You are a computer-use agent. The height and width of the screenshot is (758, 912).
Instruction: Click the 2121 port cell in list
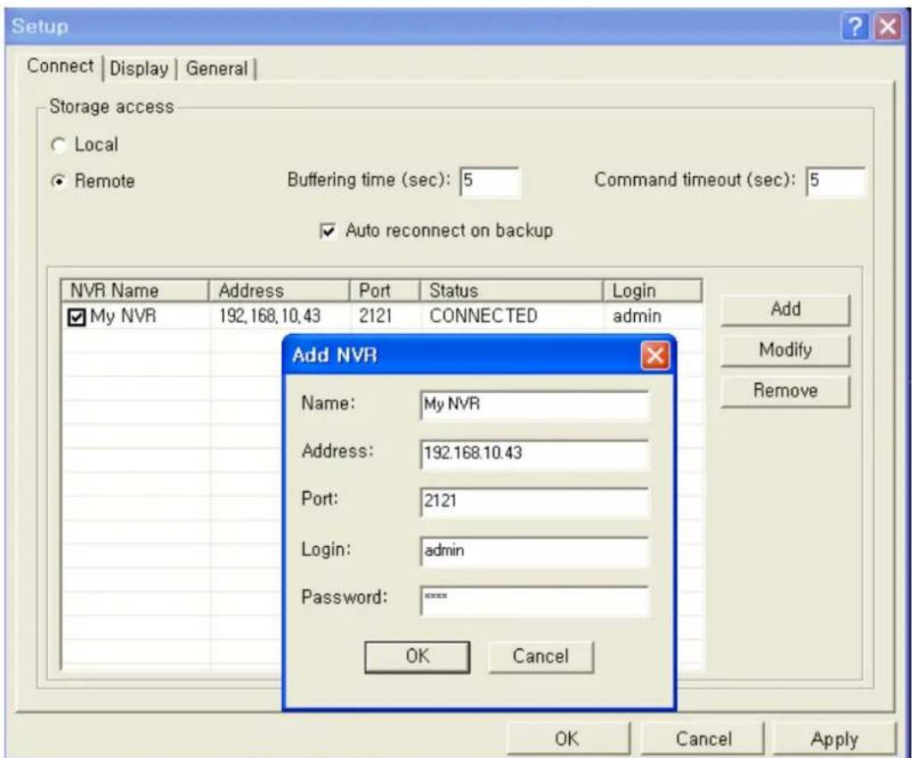(x=375, y=316)
